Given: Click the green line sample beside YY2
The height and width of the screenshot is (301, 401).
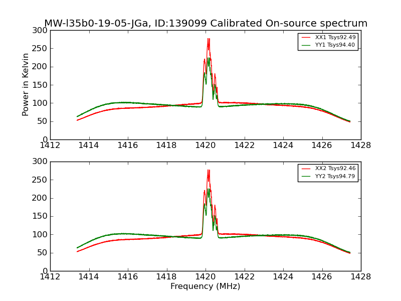Looking at the screenshot, I should [x=306, y=176].
